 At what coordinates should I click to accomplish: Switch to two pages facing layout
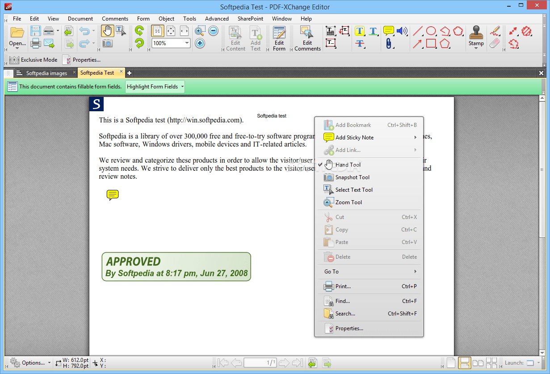tap(478, 363)
